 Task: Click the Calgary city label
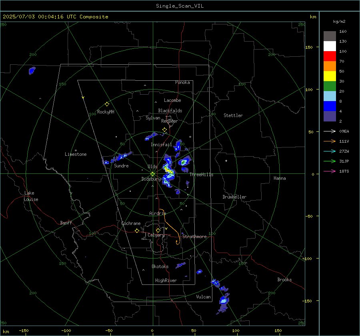point(156,235)
